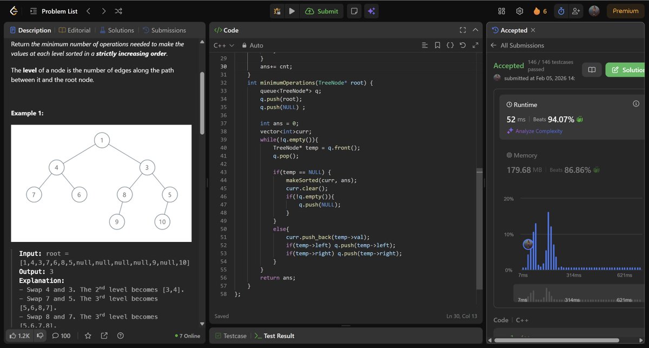649x348 pixels.
Task: Open settings gear in top bar
Action: (x=519, y=11)
